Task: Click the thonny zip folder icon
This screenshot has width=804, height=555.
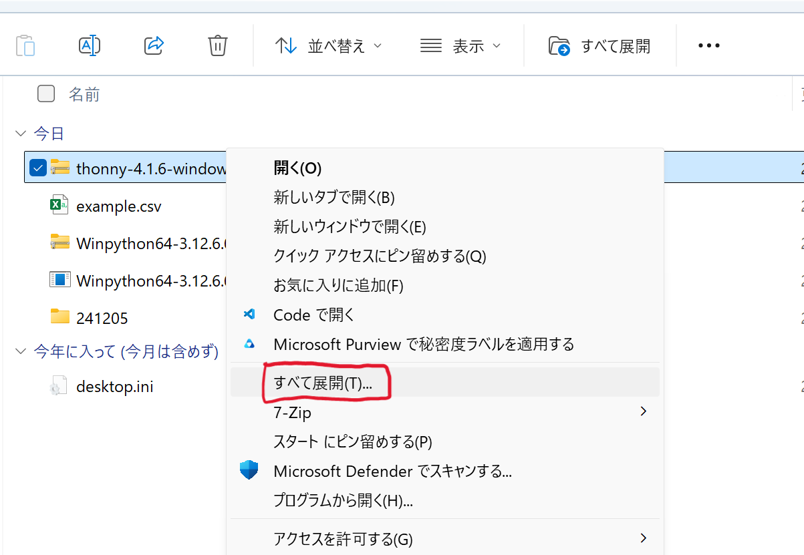Action: click(60, 168)
